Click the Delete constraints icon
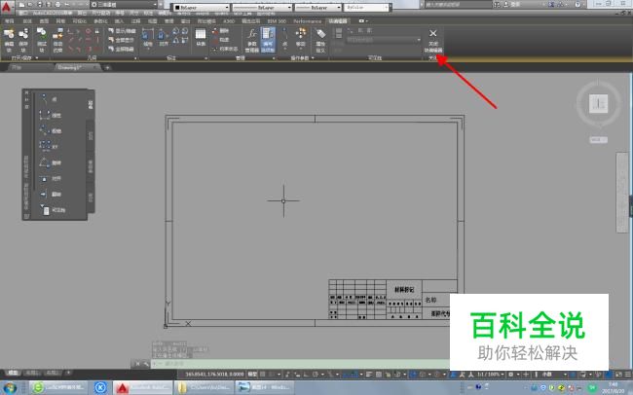 (x=221, y=31)
